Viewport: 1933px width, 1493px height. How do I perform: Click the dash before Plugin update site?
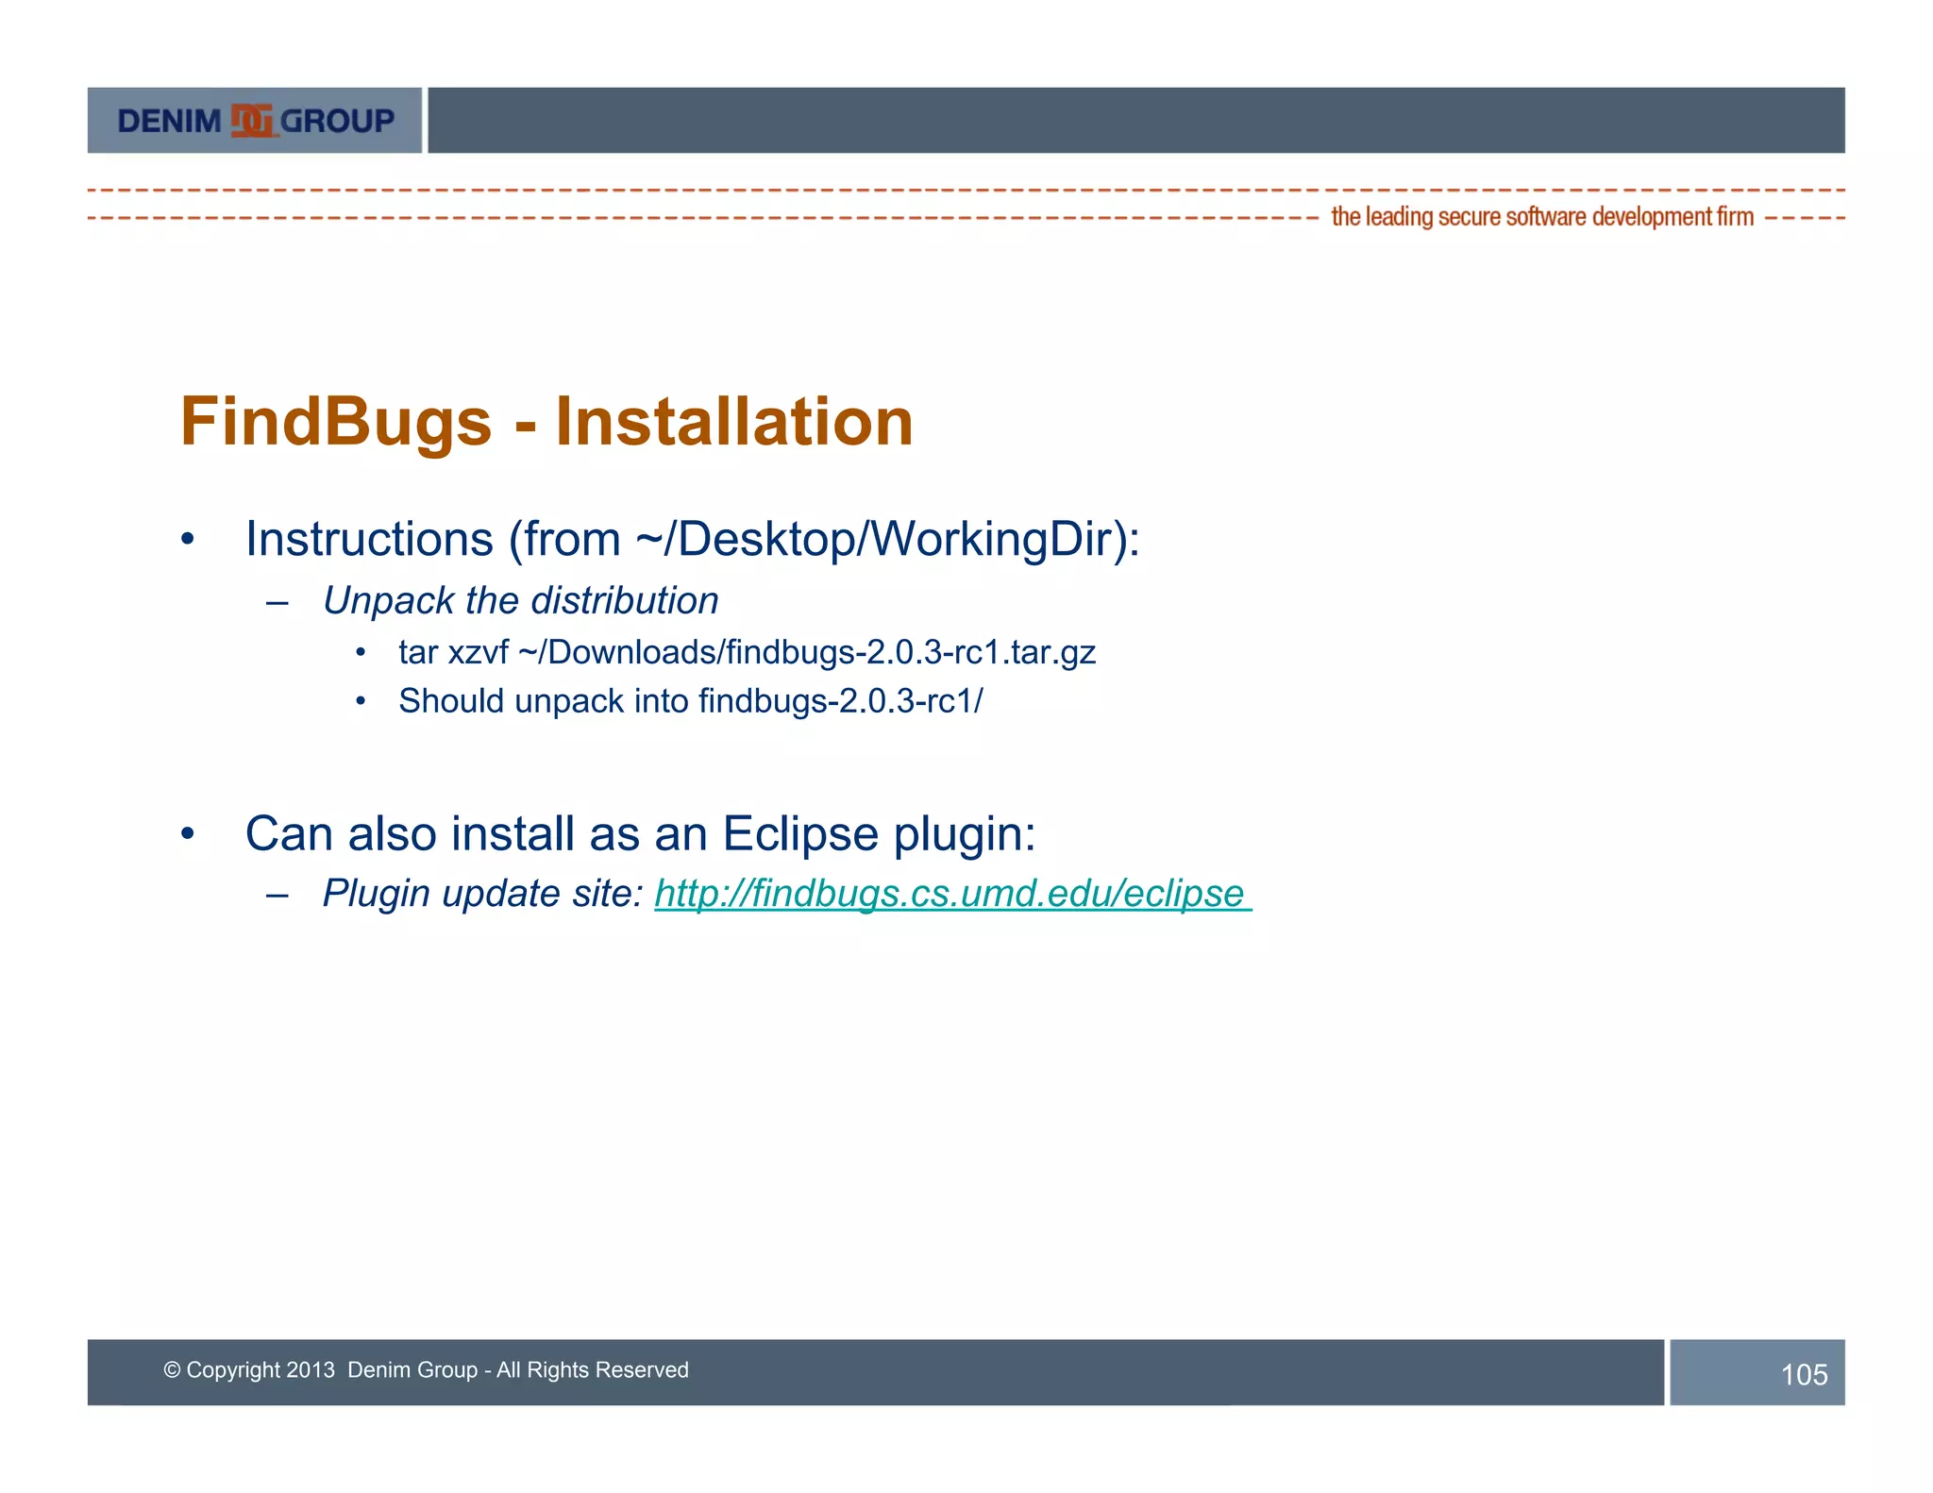point(277,895)
